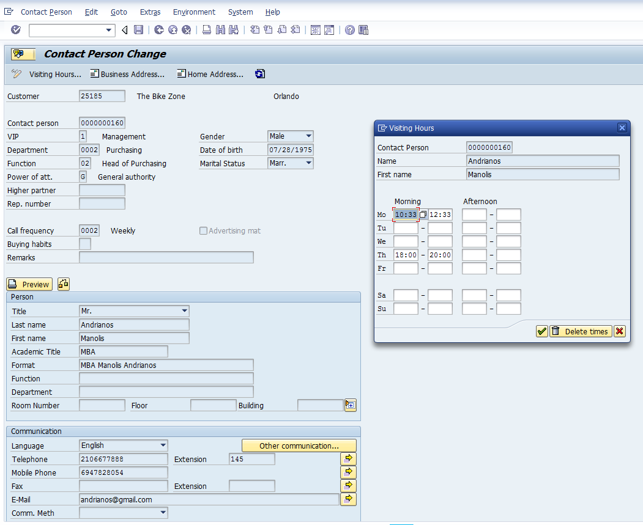Viewport: 643px width, 525px height.
Task: Cancel Visiting Hours dialog with red X button
Action: [619, 331]
